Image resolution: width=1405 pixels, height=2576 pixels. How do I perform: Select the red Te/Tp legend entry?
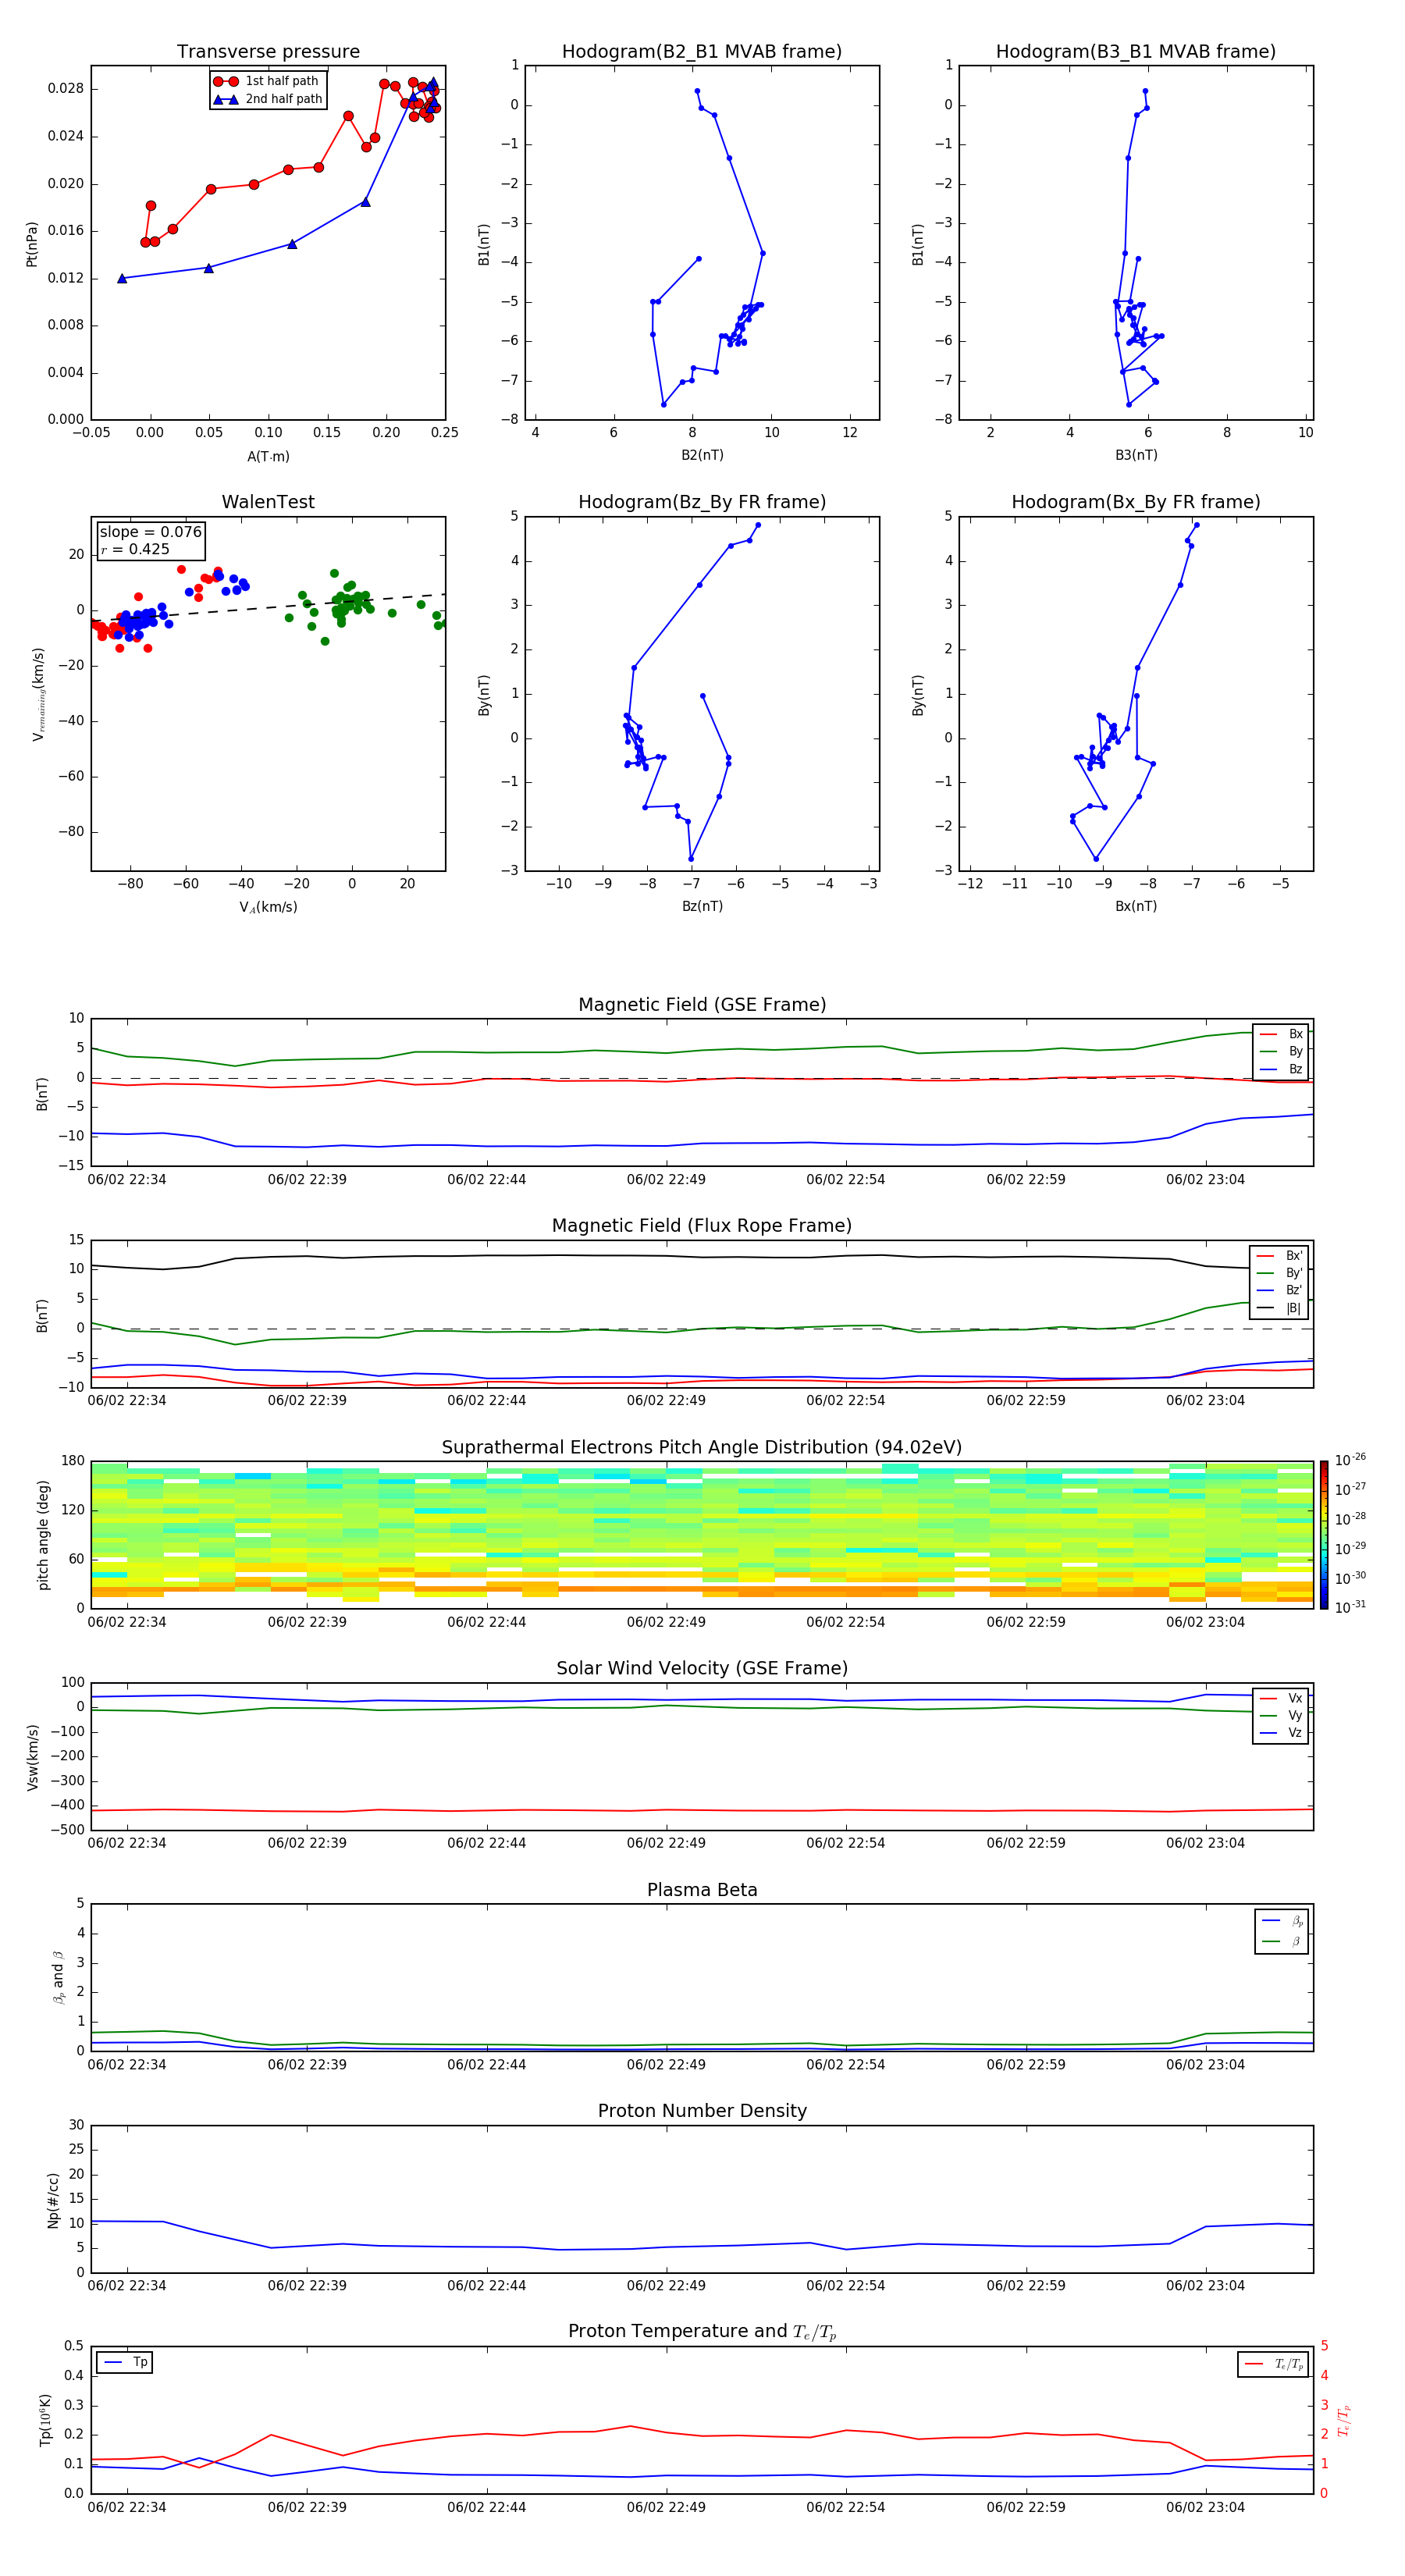tap(1273, 2365)
